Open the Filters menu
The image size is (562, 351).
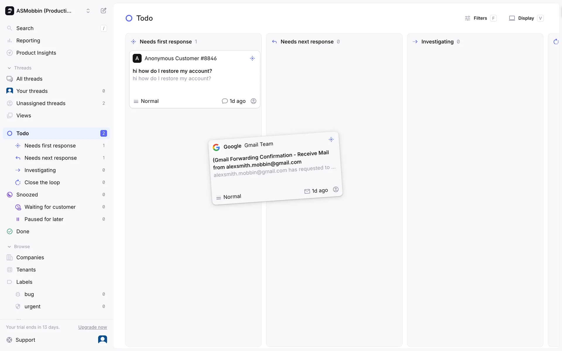click(x=480, y=18)
